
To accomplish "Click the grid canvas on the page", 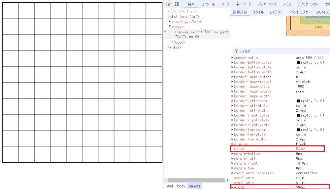I will [82, 82].
